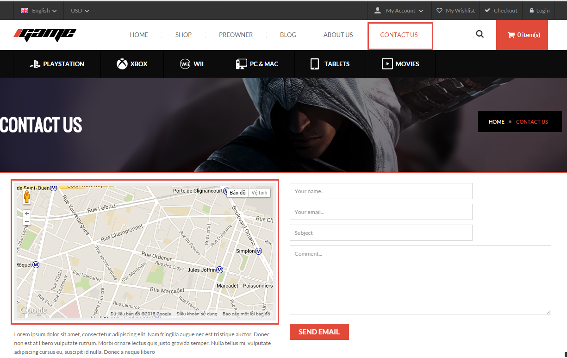The image size is (567, 358).
Task: Click the Your email input field
Action: [x=381, y=212]
